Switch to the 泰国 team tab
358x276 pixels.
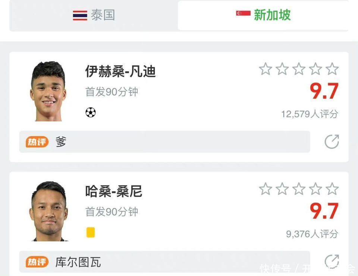[x=94, y=15]
